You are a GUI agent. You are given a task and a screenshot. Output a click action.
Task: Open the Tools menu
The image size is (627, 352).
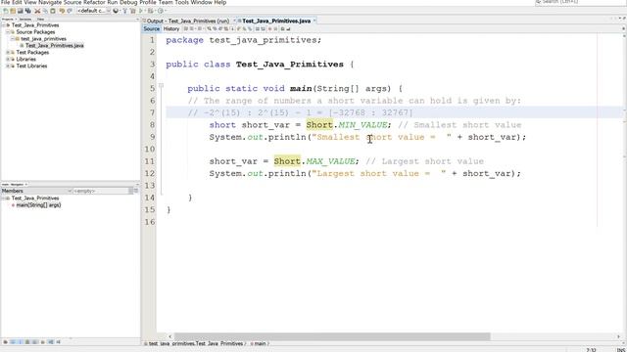182,2
